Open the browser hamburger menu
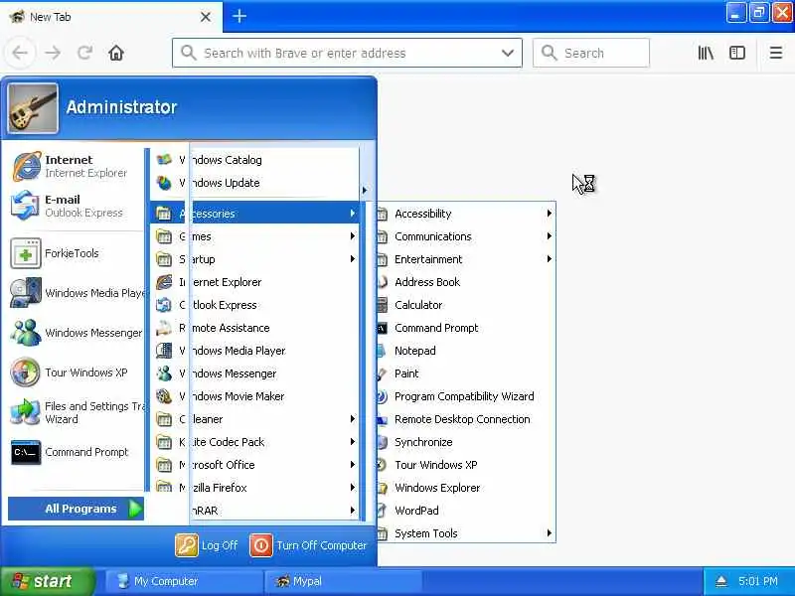Screen dimensions: 795x596 tap(776, 53)
